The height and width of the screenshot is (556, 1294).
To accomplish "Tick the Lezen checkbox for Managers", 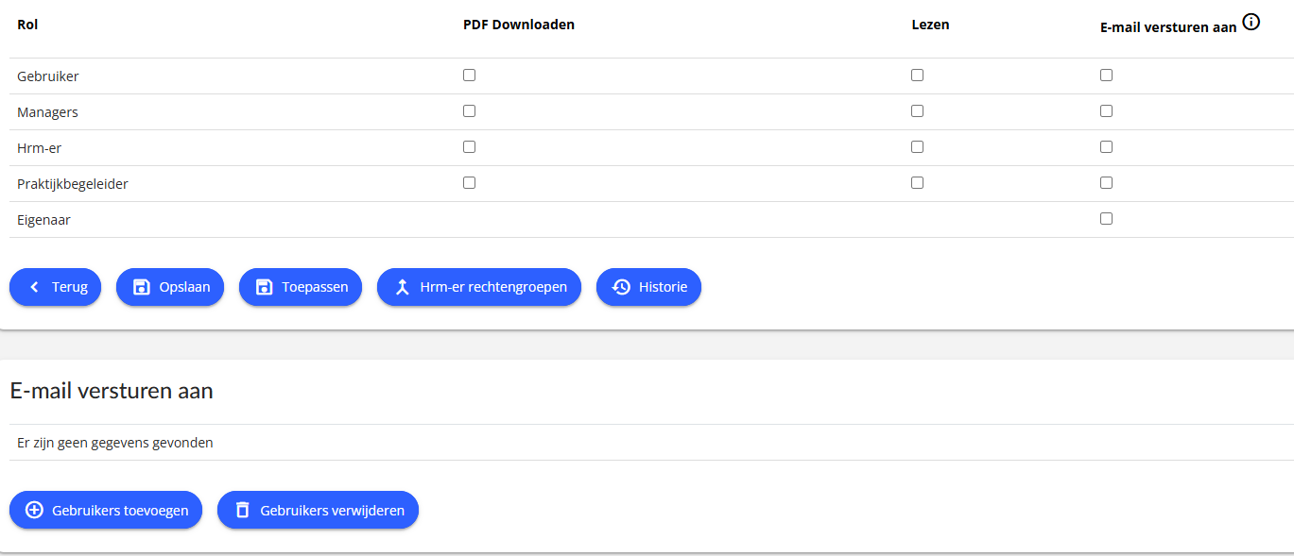I will [917, 111].
